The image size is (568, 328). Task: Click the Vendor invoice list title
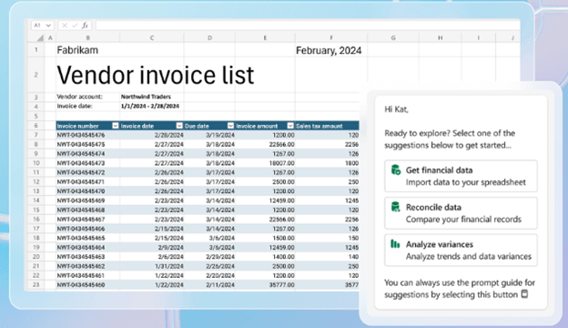coord(156,75)
